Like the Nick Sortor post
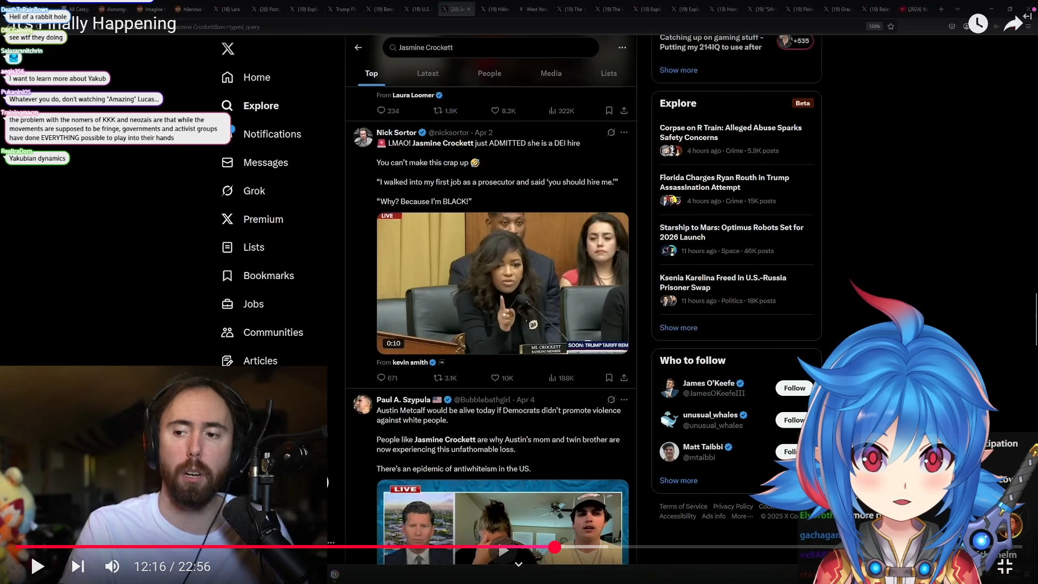 [495, 378]
